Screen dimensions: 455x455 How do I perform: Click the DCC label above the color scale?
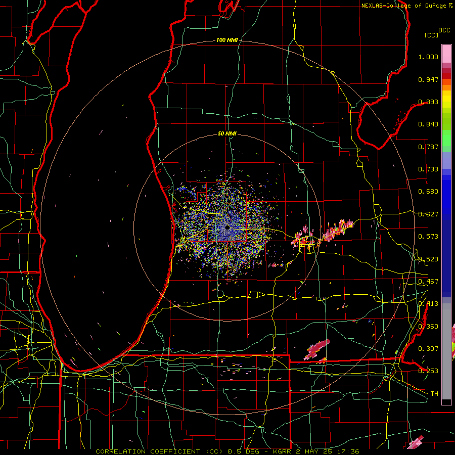pos(444,30)
